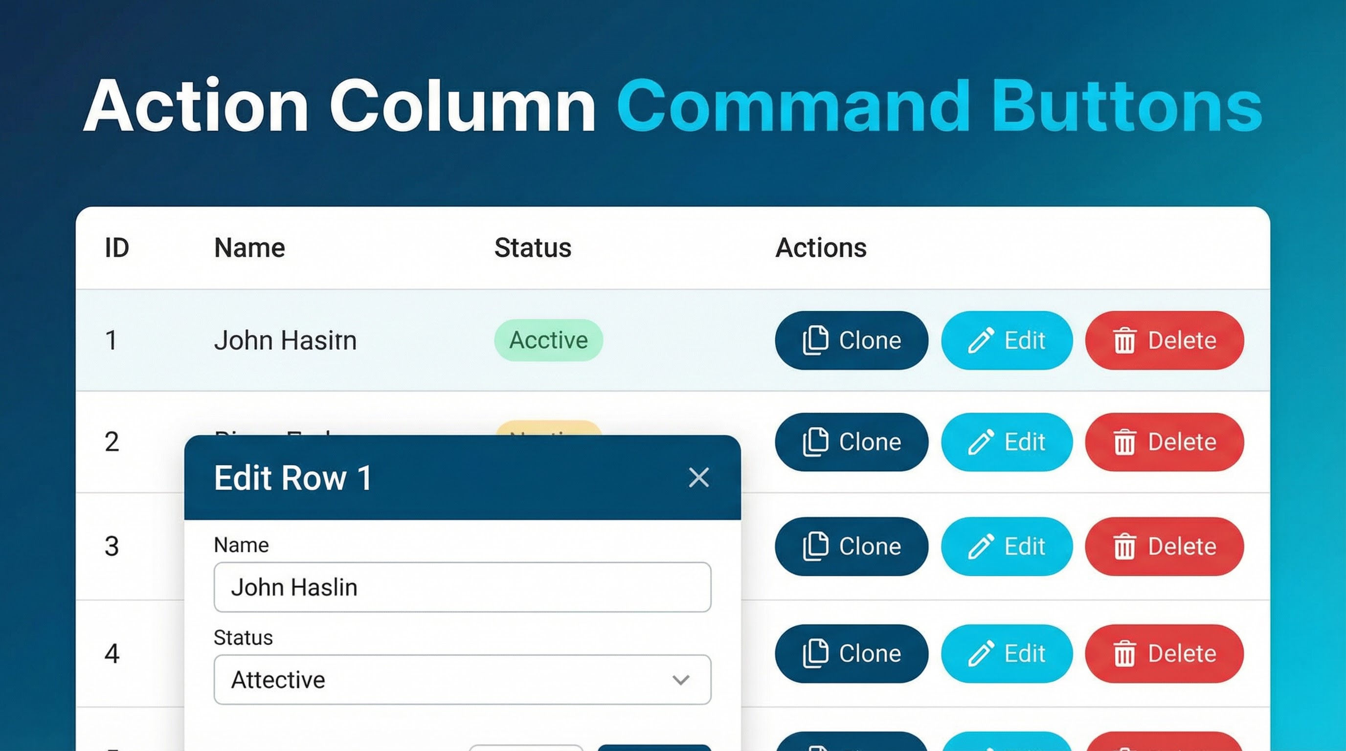Click the ID column header
This screenshot has width=1346, height=751.
pos(116,247)
